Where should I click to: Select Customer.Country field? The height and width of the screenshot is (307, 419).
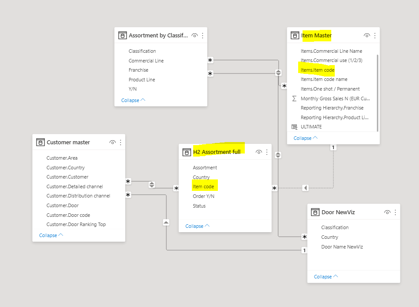(65, 168)
